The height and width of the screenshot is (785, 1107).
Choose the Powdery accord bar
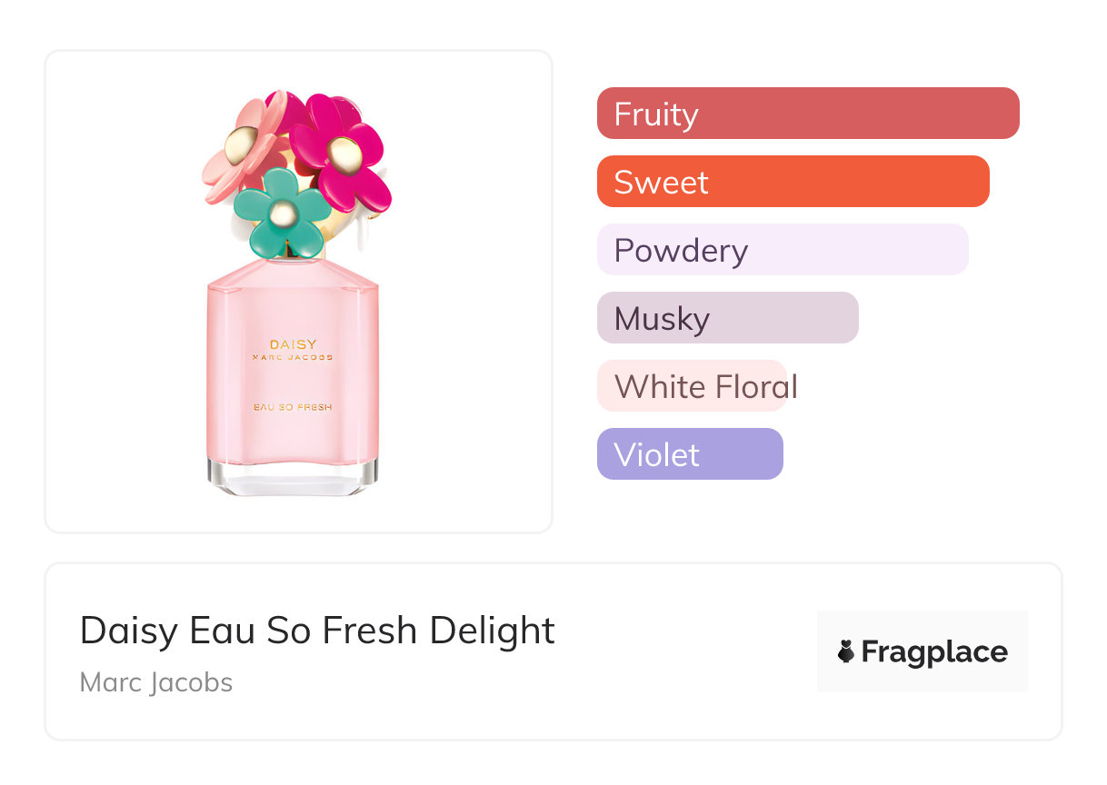[783, 250]
